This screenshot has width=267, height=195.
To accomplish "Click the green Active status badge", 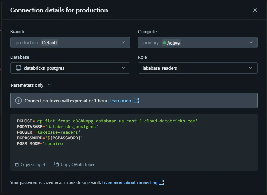I will click(171, 43).
